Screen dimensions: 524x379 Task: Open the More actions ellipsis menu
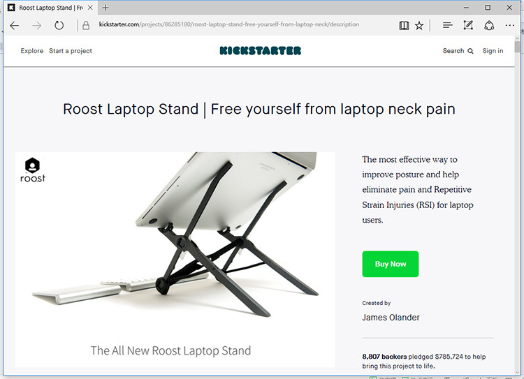(x=510, y=25)
